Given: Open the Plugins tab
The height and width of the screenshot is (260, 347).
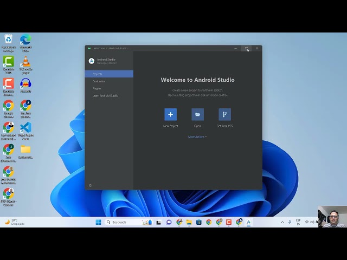Looking at the screenshot, I should pos(109,88).
